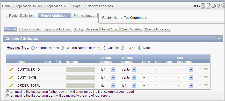Click Heading field for CUST_NAME
Viewport: 225px width, 101px height.
[x=80, y=78]
